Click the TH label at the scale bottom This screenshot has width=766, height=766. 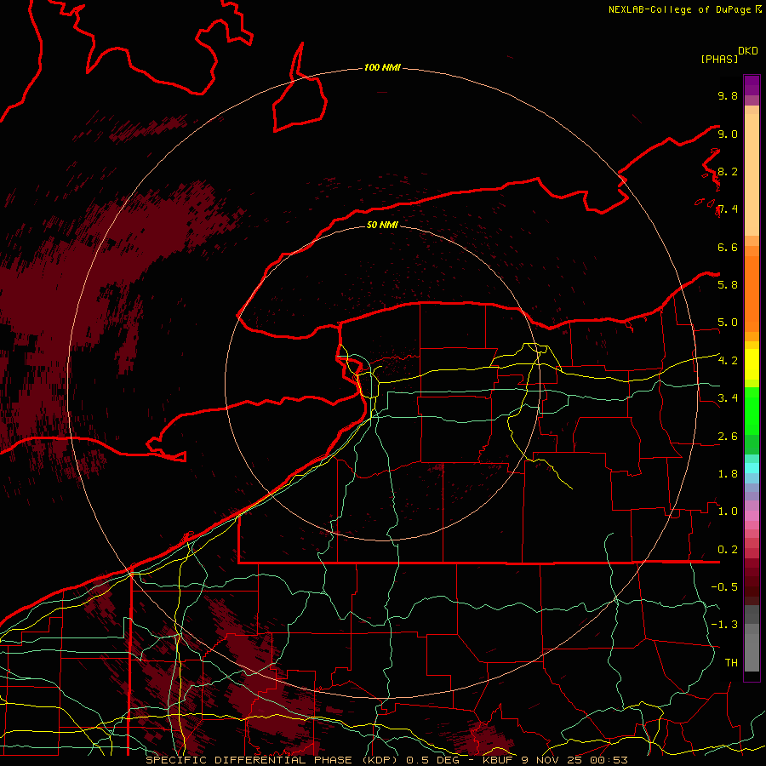[x=731, y=662]
